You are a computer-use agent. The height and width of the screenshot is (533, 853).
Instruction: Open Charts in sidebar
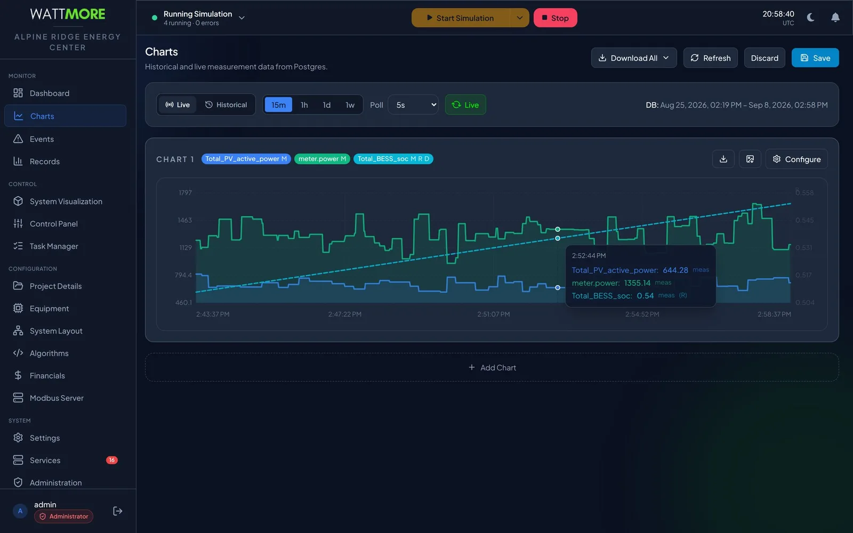coord(65,116)
